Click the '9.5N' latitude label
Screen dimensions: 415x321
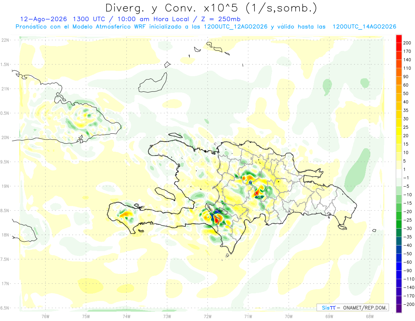point(5,162)
